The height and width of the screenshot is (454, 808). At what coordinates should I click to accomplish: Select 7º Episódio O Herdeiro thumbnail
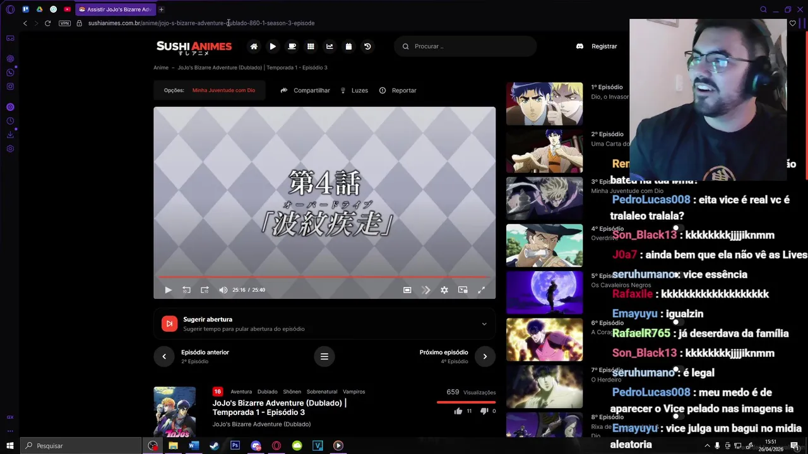point(544,387)
